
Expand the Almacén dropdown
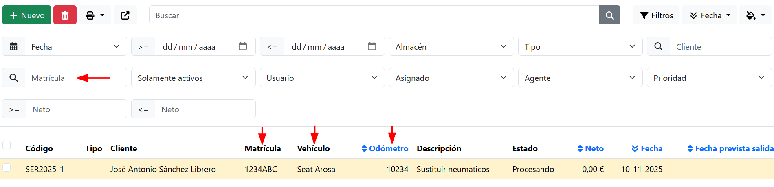(451, 47)
